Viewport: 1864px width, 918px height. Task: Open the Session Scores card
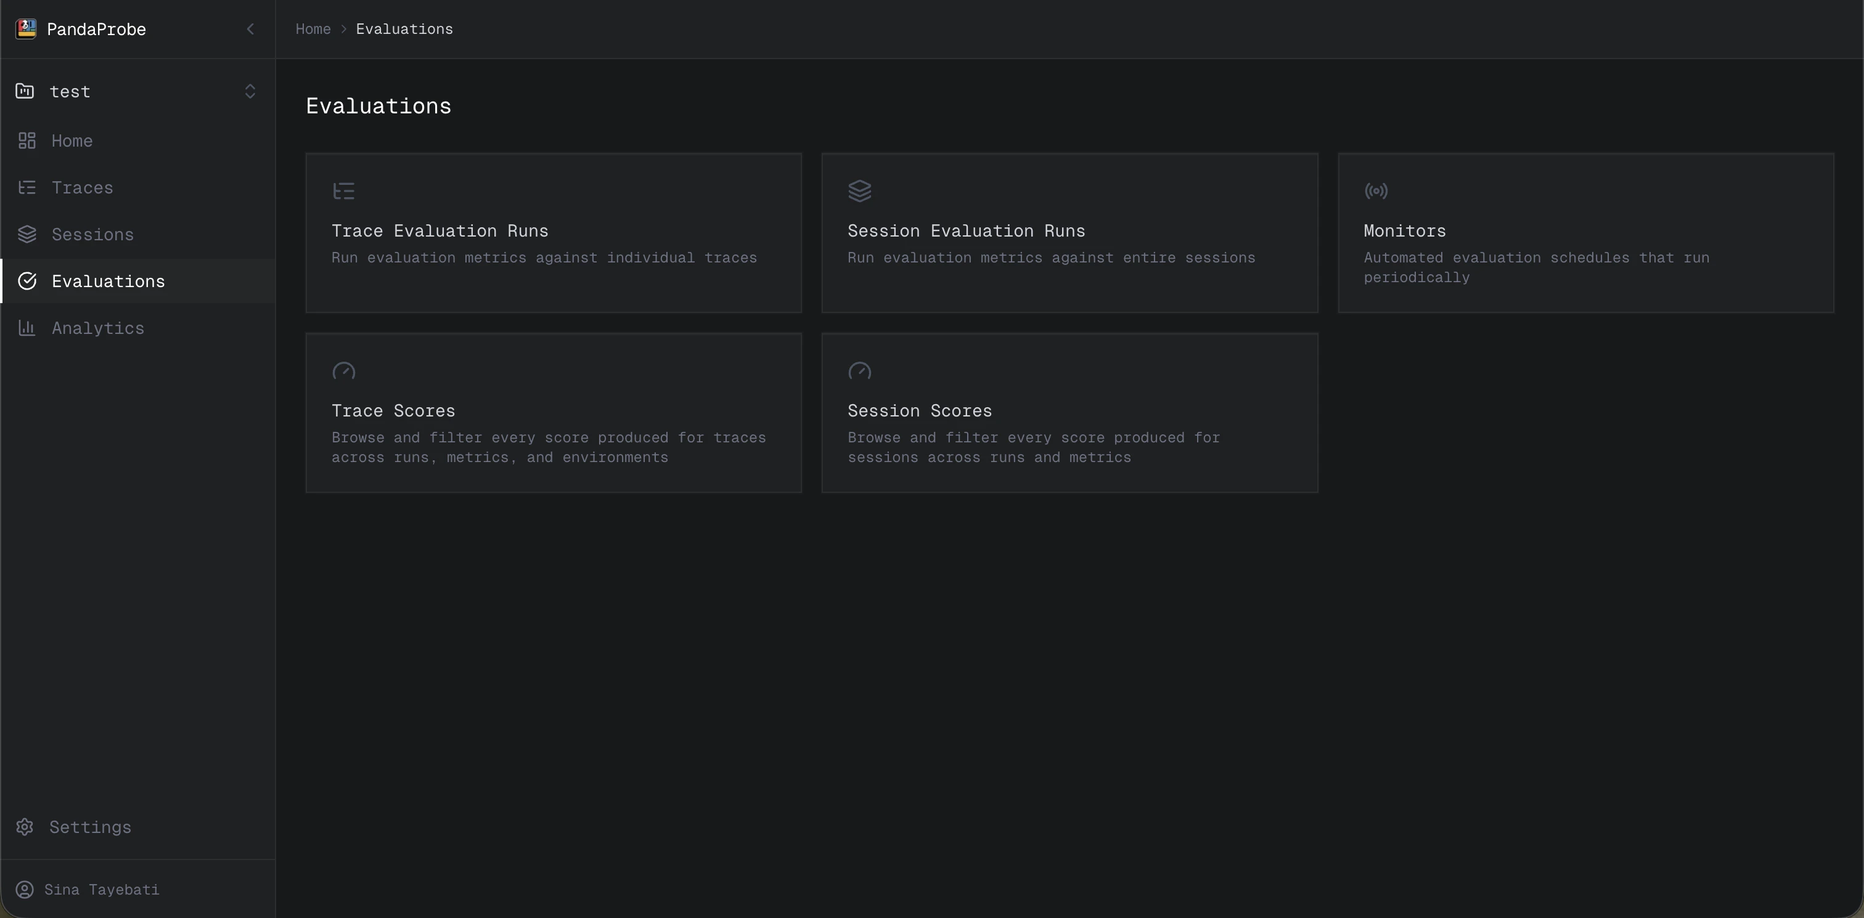(1069, 413)
